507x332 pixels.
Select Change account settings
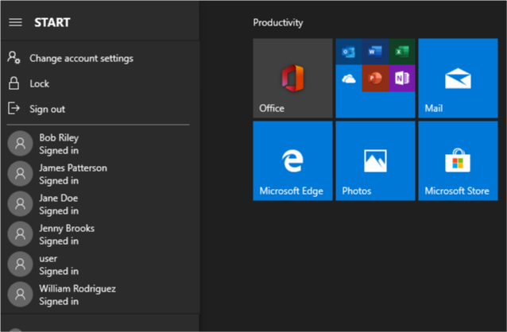(x=100, y=58)
